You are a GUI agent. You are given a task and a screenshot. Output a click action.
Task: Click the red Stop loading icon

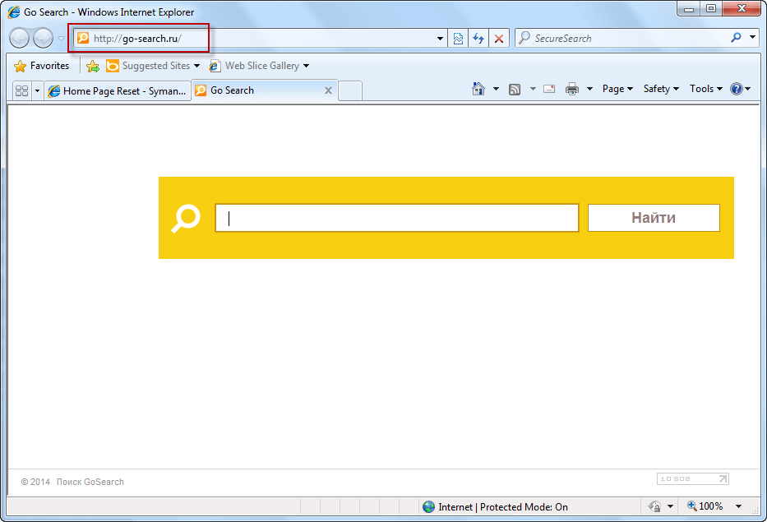coord(499,38)
